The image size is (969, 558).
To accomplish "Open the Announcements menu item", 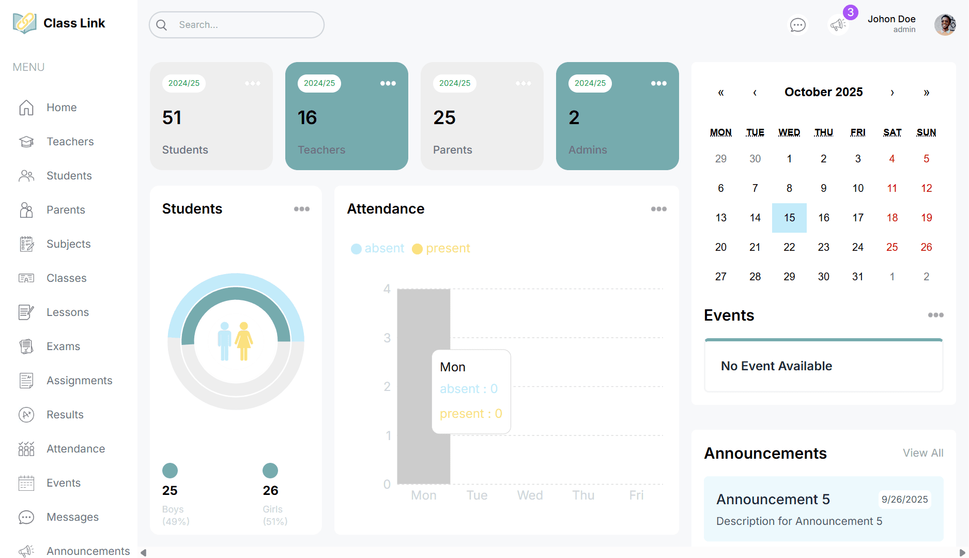I will [x=88, y=550].
